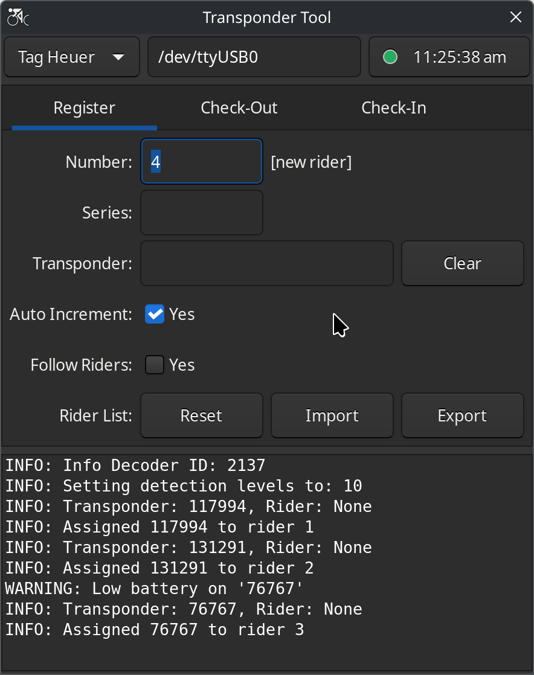Image resolution: width=534 pixels, height=675 pixels.
Task: Click the /dev/ttyUSB0 port field
Action: click(x=254, y=57)
